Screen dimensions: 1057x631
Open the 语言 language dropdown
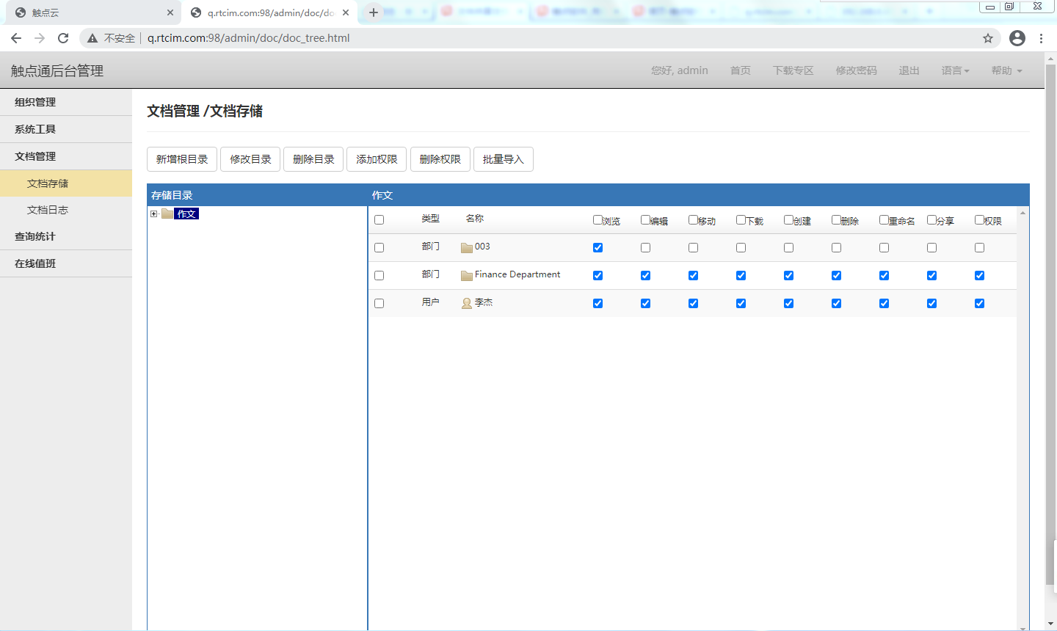click(x=955, y=70)
